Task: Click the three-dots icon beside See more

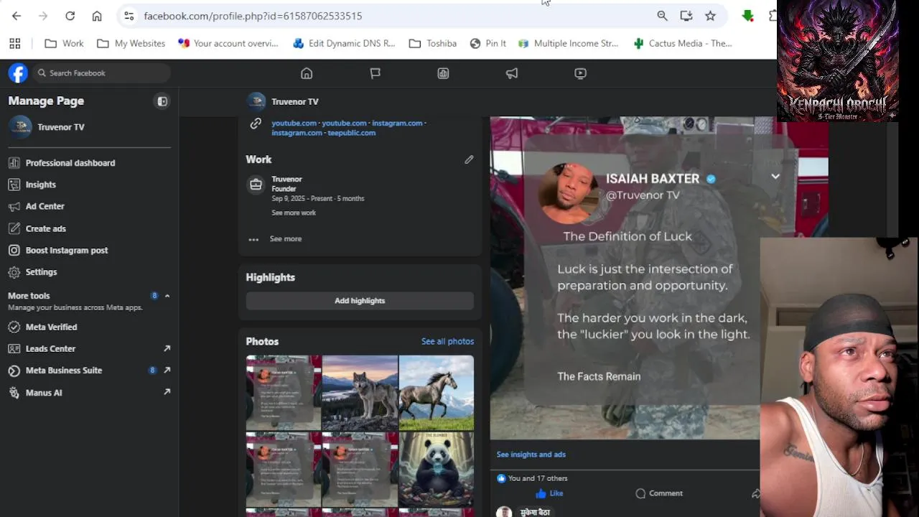Action: [x=253, y=239]
